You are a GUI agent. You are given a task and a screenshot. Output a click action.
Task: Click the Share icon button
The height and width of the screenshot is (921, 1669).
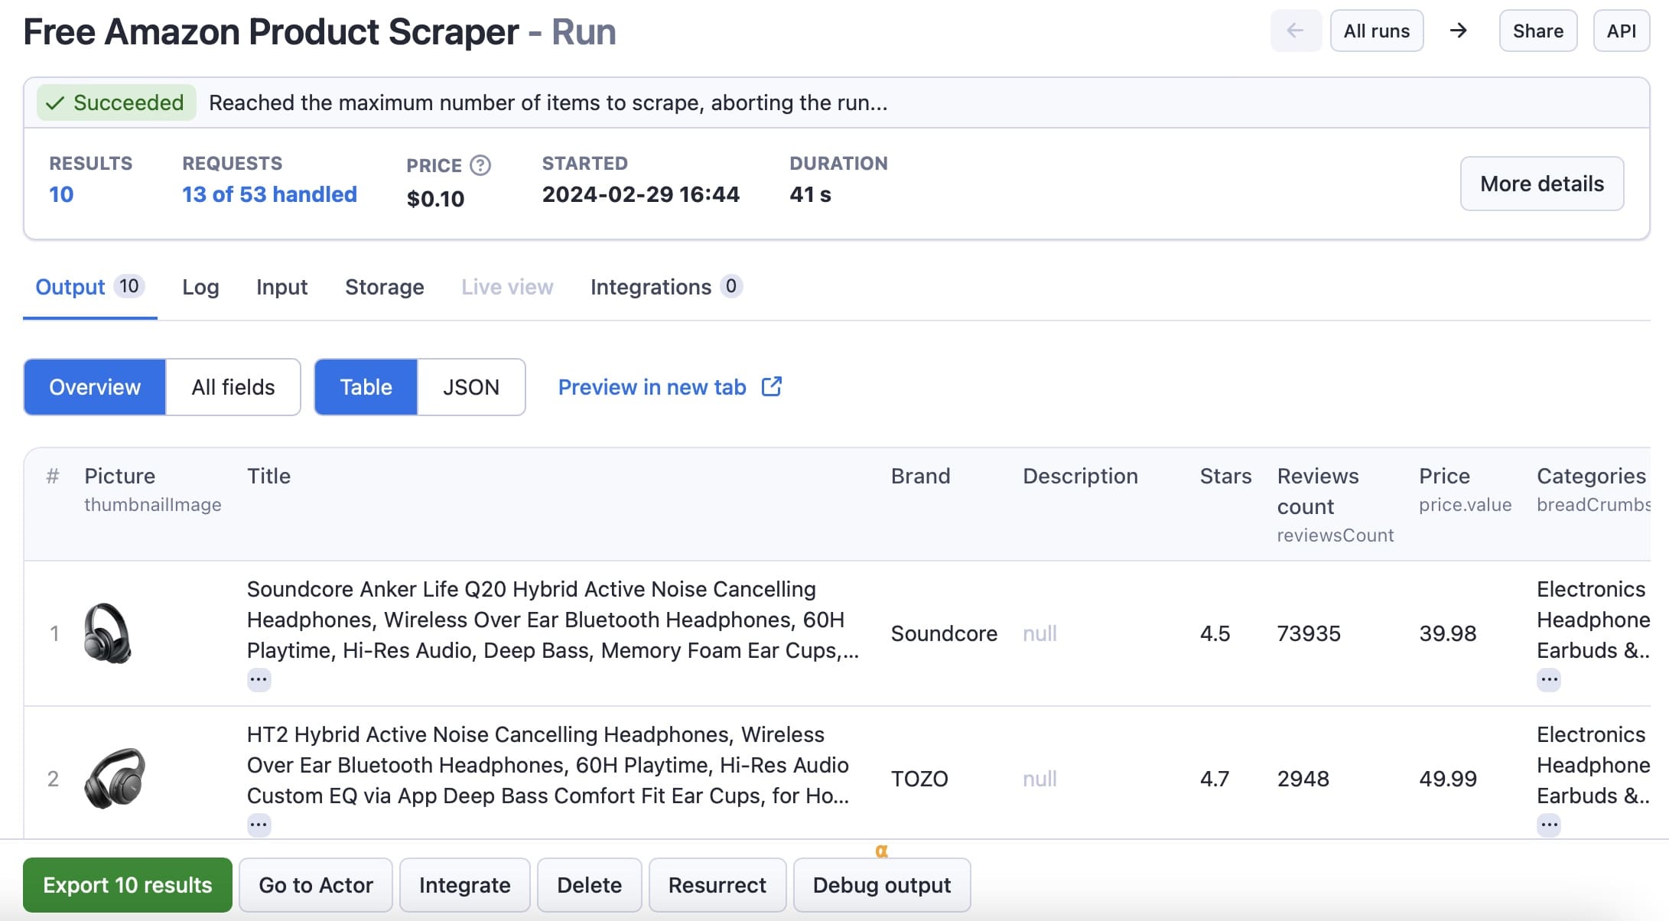click(1539, 31)
